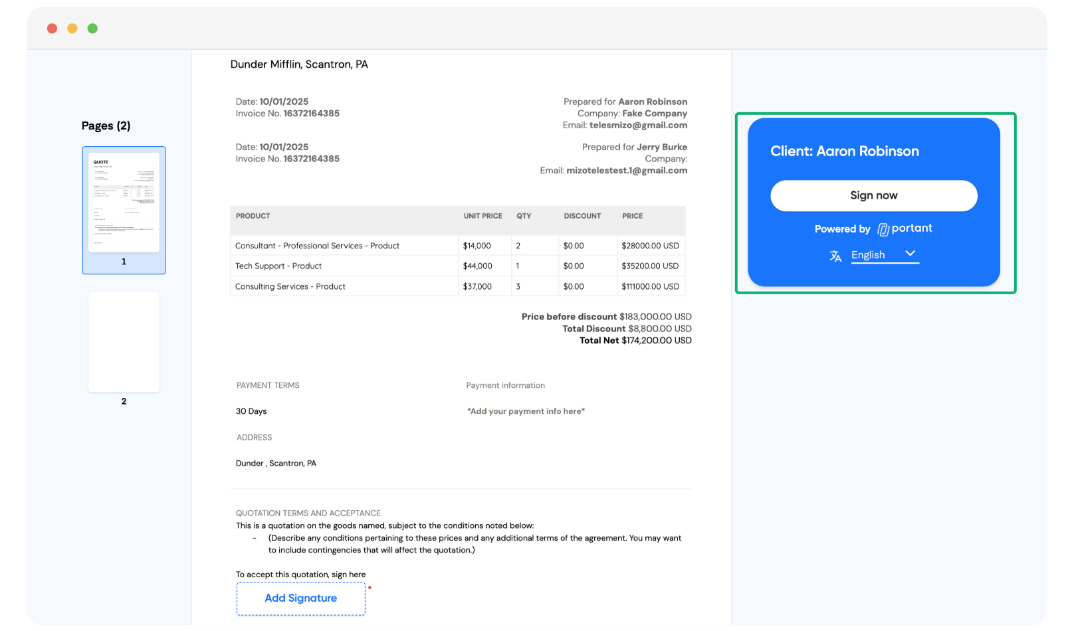Select page 1 thumbnail
Image resolution: width=1074 pixels, height=631 pixels.
tap(124, 203)
